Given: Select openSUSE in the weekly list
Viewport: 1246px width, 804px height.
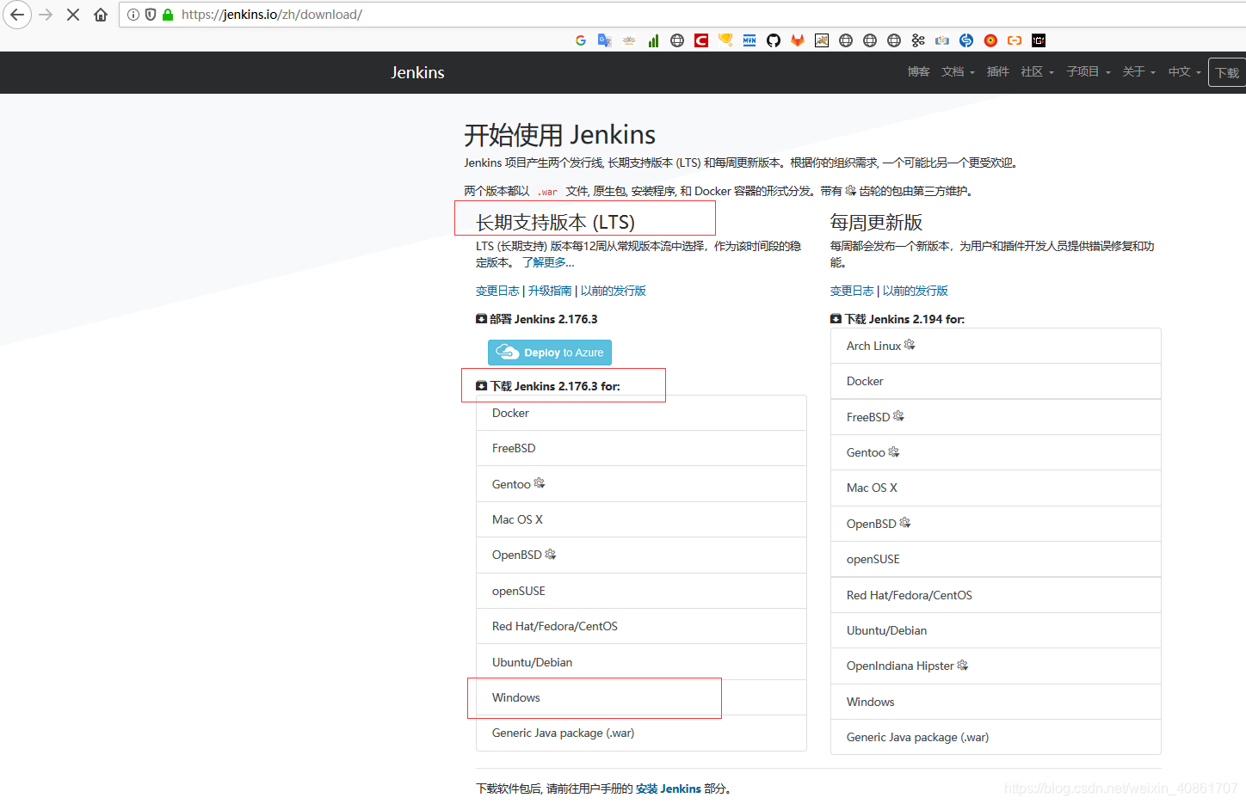Looking at the screenshot, I should (996, 559).
